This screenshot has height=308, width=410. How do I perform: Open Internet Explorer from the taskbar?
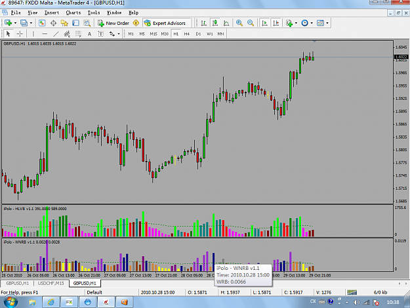[x=51, y=302]
